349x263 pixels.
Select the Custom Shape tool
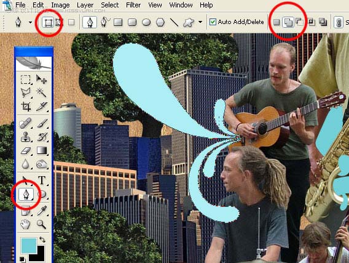point(188,22)
